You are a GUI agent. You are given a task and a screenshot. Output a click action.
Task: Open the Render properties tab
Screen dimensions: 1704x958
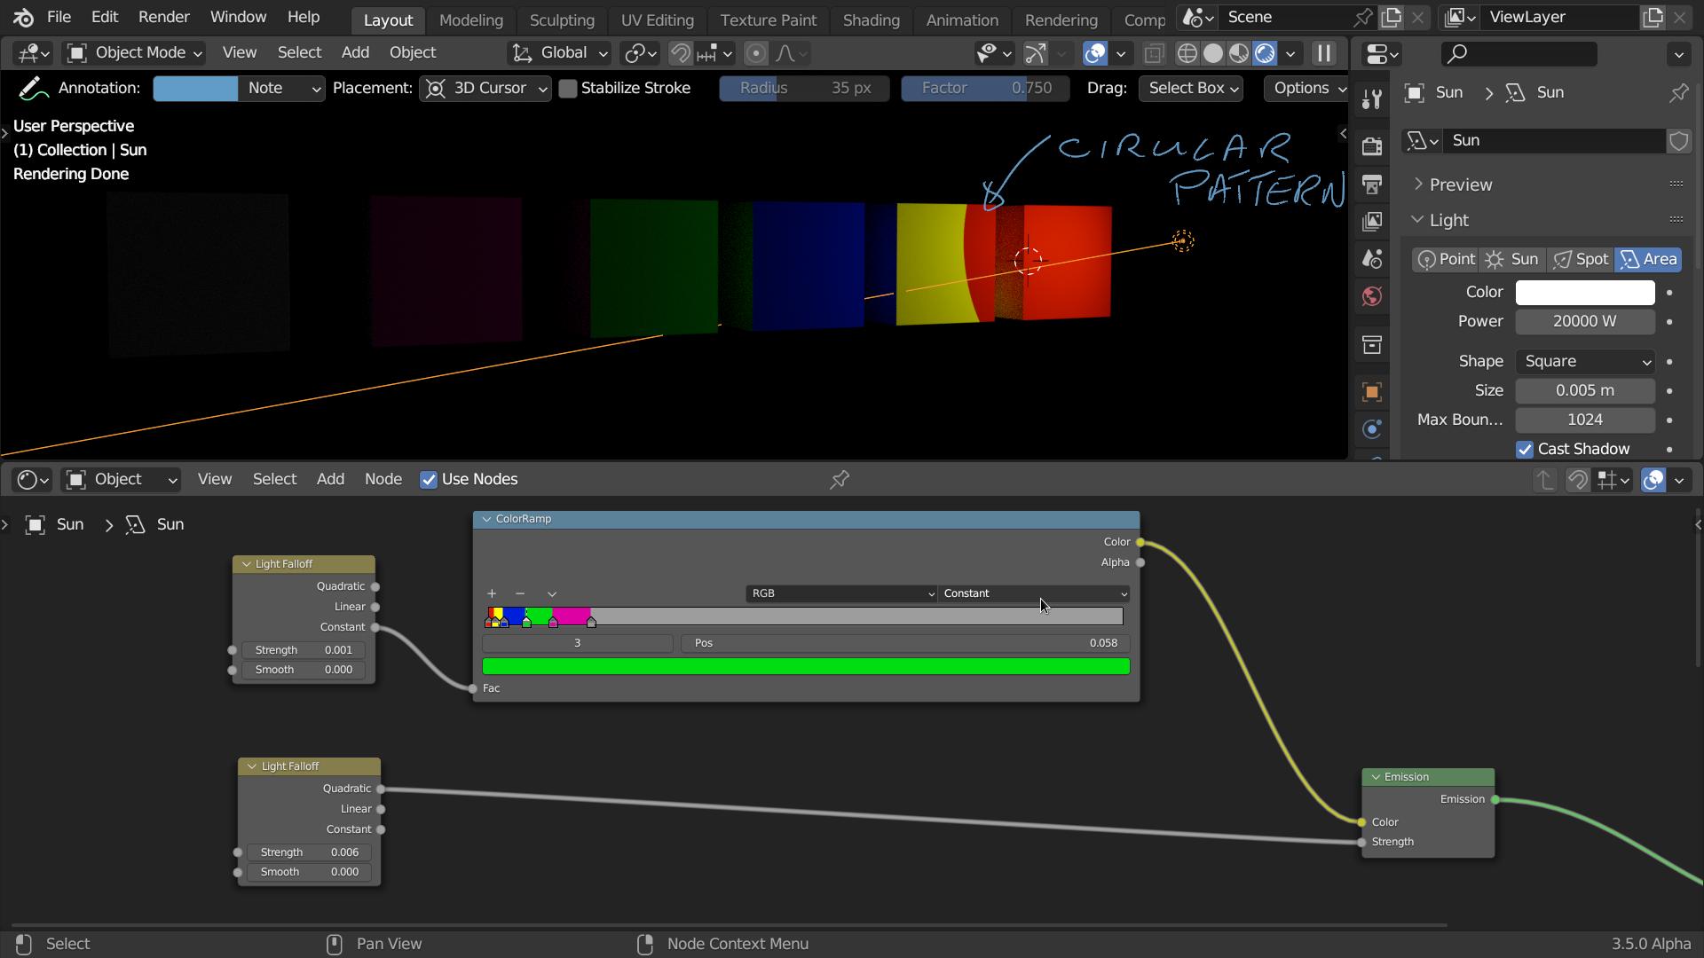tap(1372, 146)
